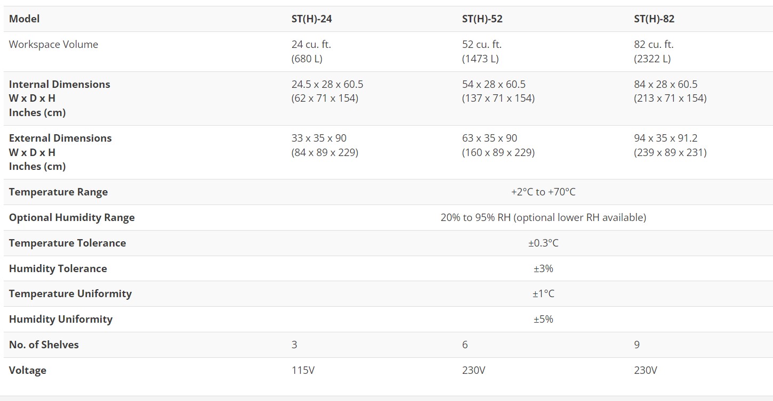Viewport: 773px width, 401px height.
Task: Click the ±0.3°C temperature tolerance value
Action: (543, 243)
